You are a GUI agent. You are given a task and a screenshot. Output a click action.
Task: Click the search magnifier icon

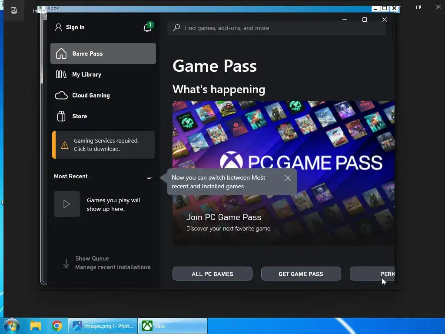pyautogui.click(x=176, y=28)
